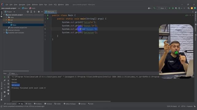This screenshot has width=197, height=110.
Task: Run Main with the green toolbar play button
Action: pyautogui.click(x=170, y=8)
